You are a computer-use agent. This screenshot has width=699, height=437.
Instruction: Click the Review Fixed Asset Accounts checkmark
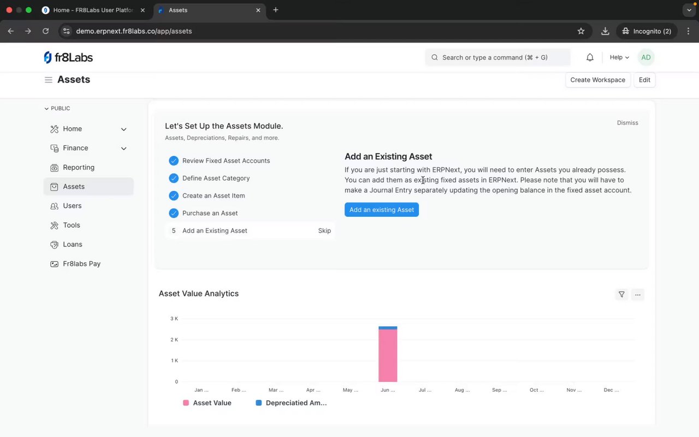[x=174, y=161]
